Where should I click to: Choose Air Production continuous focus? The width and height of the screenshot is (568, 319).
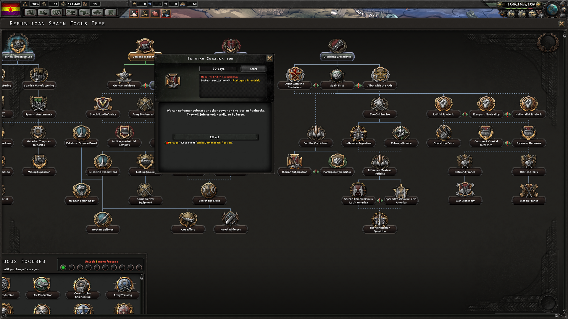(43, 287)
